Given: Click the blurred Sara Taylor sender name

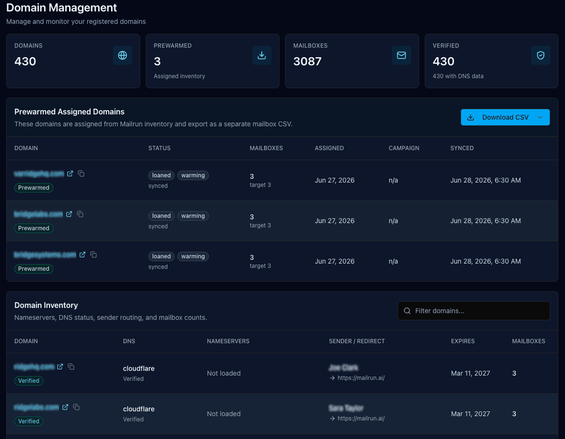Looking at the screenshot, I should (346, 408).
